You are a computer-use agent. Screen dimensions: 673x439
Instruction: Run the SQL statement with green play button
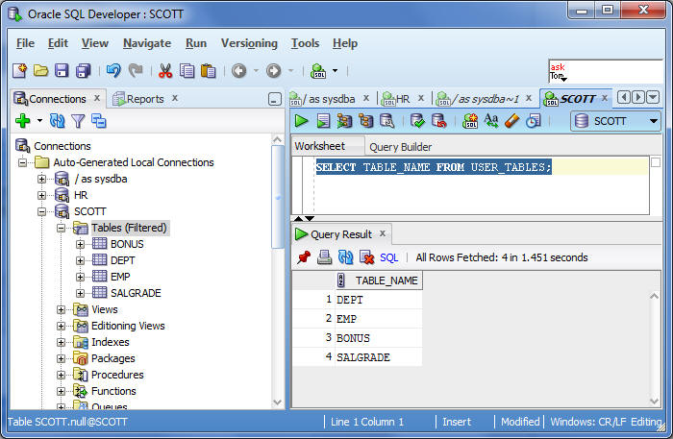[x=302, y=121]
